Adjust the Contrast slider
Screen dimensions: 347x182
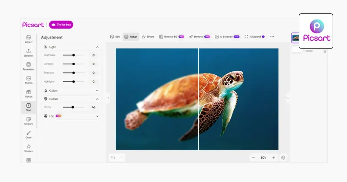point(73,64)
